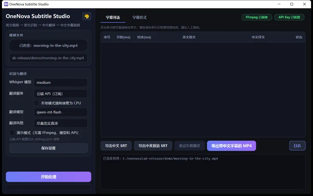This screenshot has height=196, width=313.
Task: Maximize the OneNova Subtitle Studio window
Action: pos(291,4)
